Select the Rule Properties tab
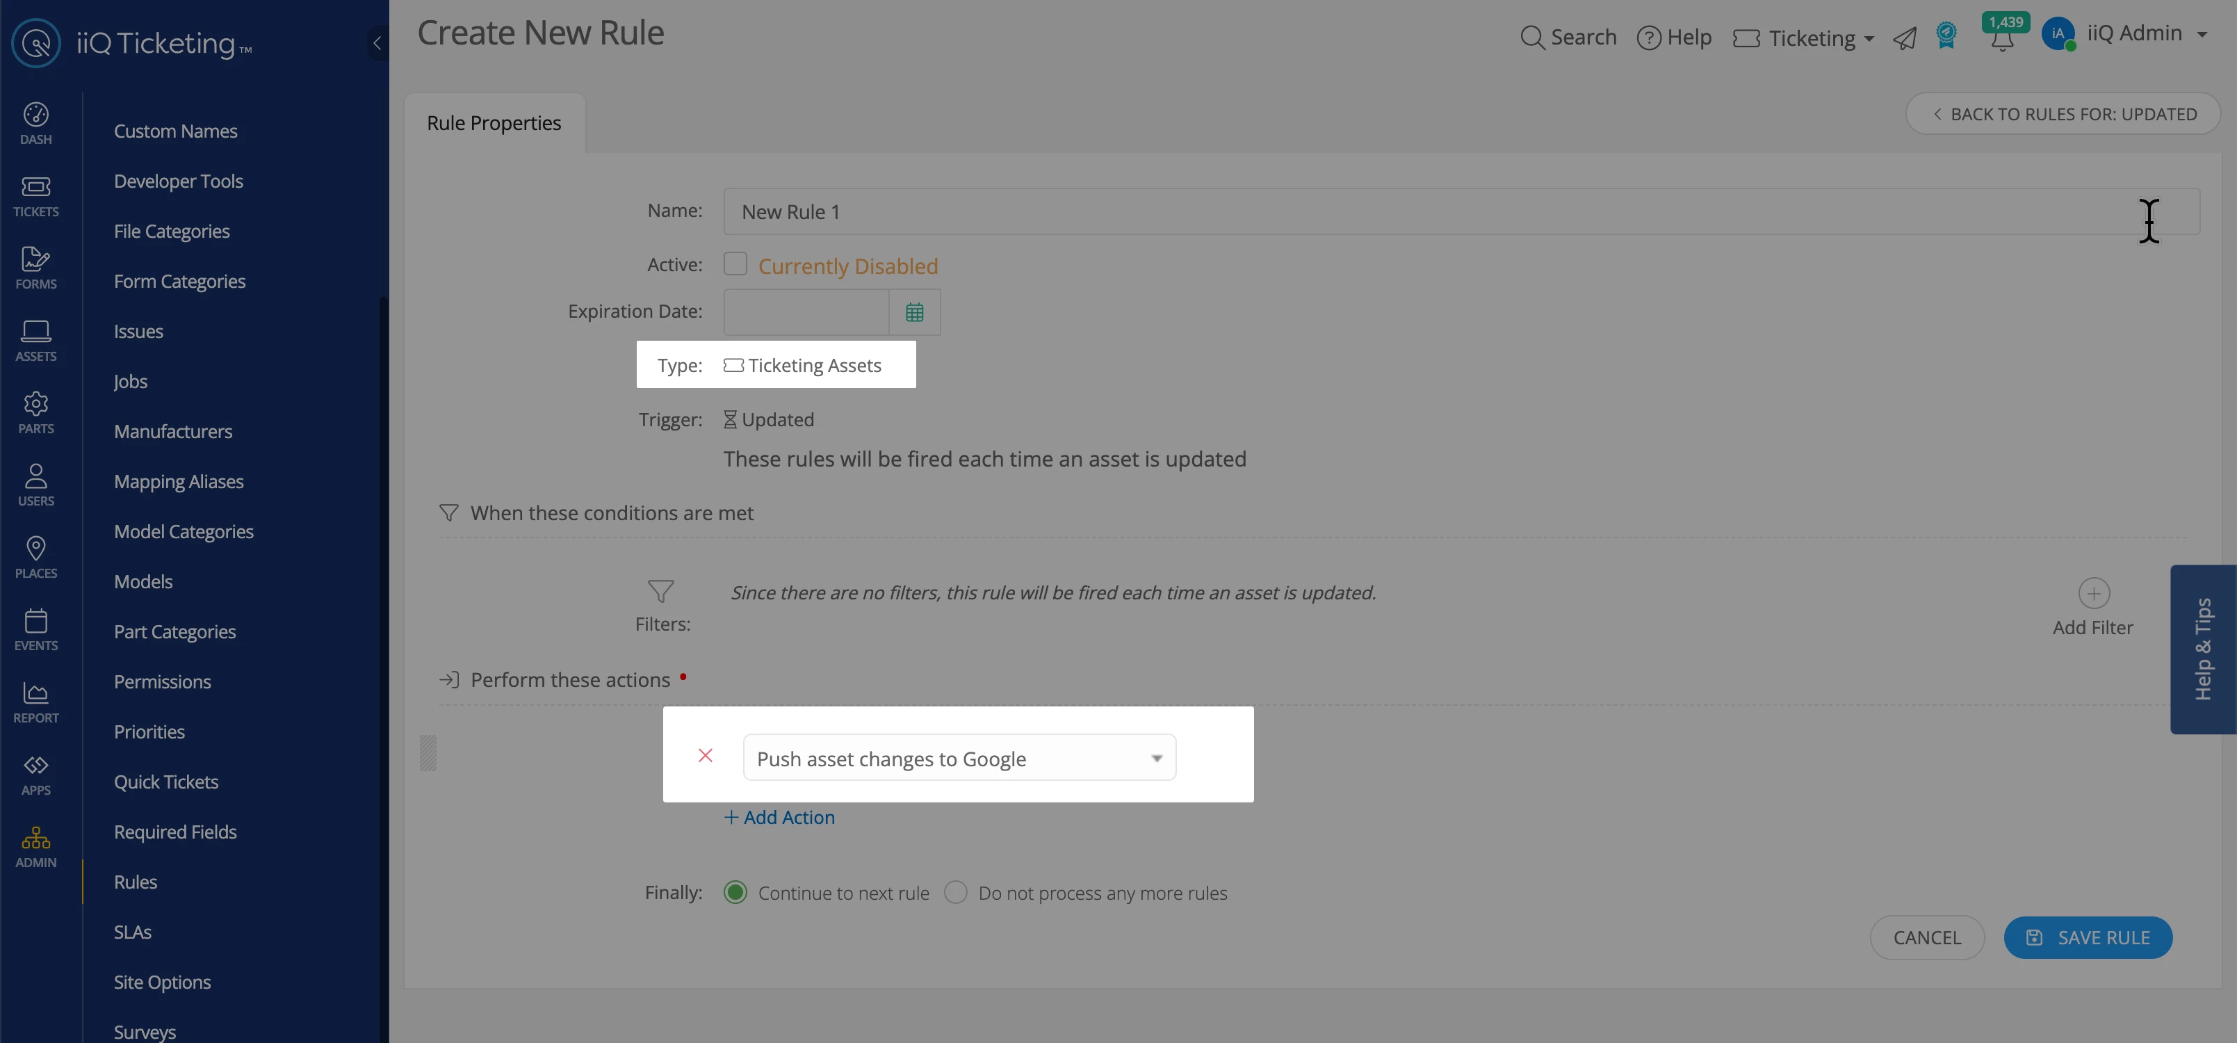 [494, 123]
